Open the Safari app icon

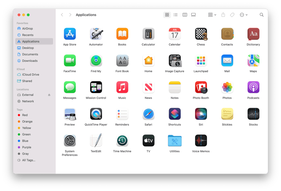coord(149,114)
